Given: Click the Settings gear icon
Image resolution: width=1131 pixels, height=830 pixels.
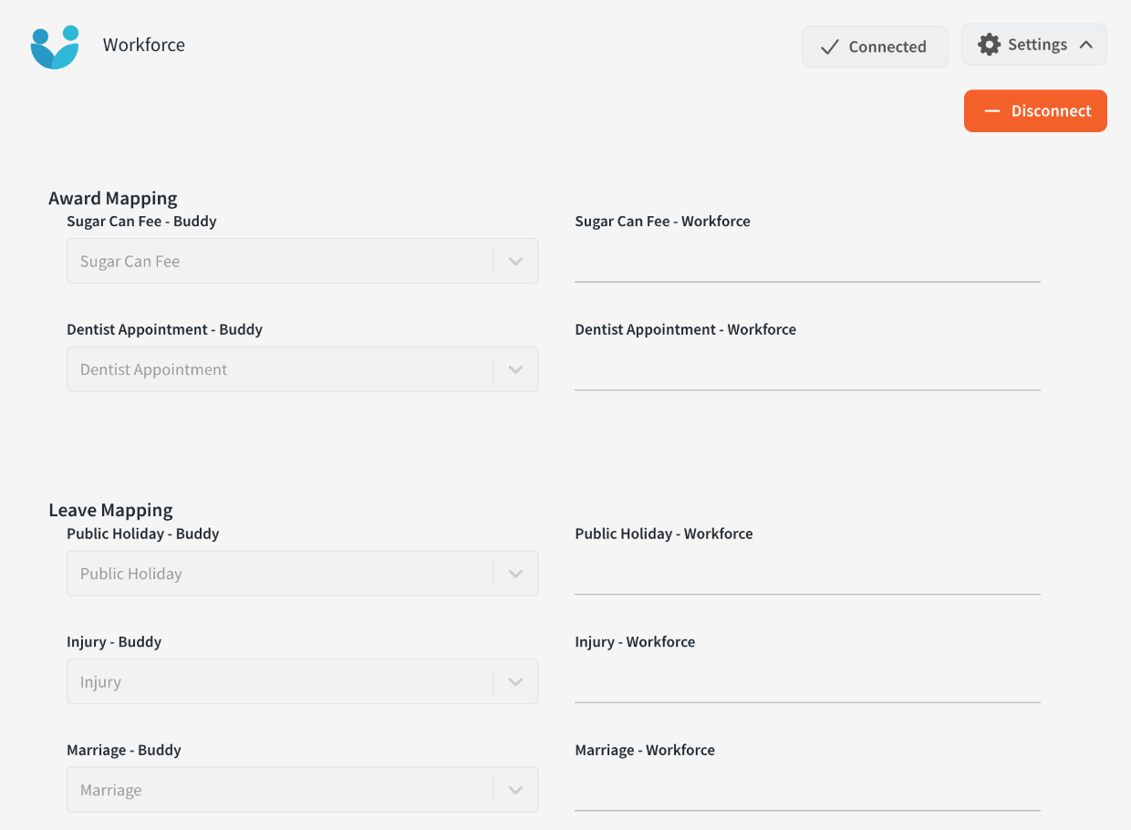Looking at the screenshot, I should (x=989, y=45).
